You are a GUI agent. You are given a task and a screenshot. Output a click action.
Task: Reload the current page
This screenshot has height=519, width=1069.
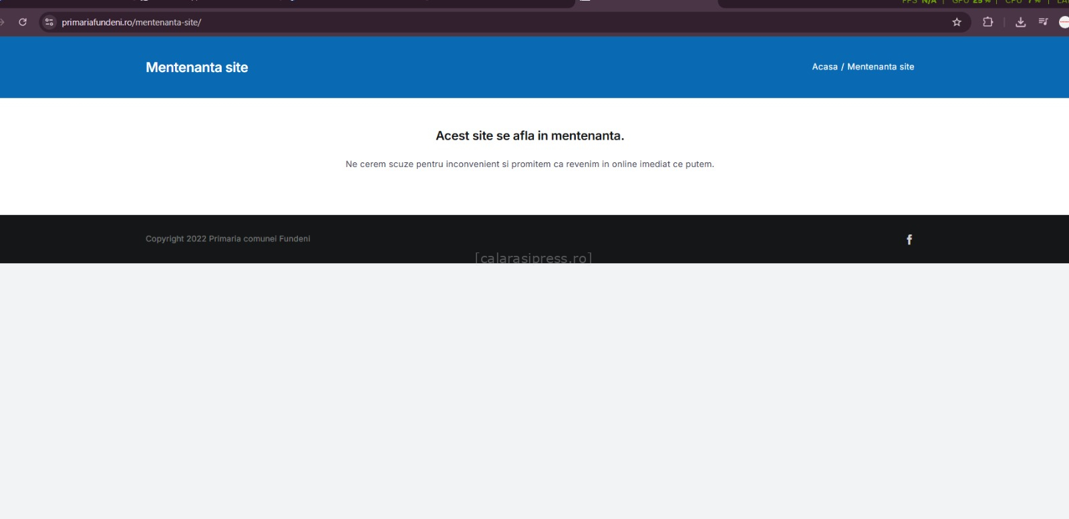(x=23, y=22)
